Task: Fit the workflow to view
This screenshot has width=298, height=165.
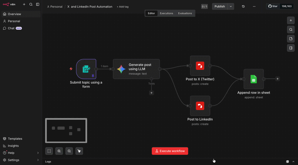Action: (x=49, y=151)
